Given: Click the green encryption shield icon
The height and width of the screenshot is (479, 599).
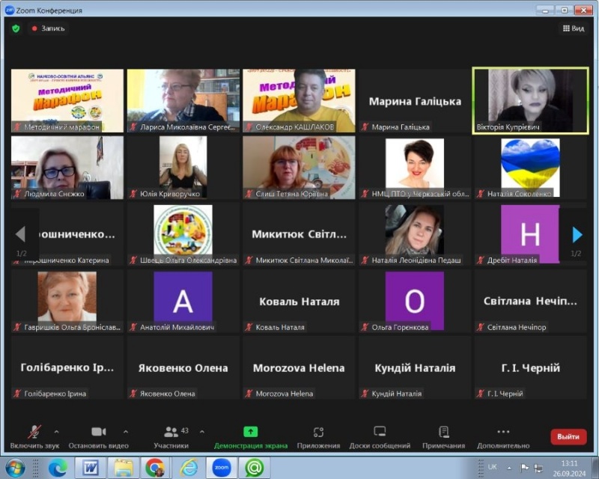Looking at the screenshot, I should pos(16,28).
